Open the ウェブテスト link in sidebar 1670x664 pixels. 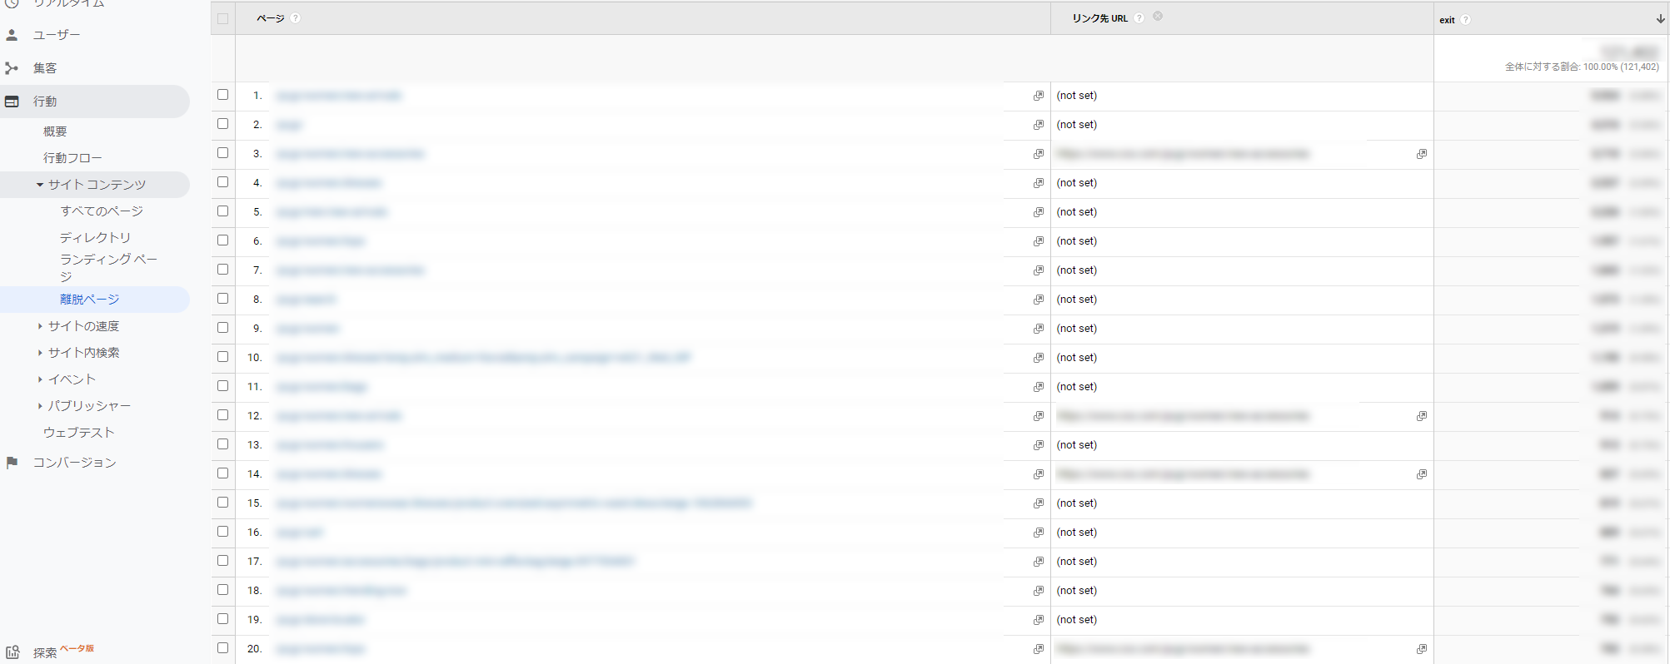(x=78, y=433)
